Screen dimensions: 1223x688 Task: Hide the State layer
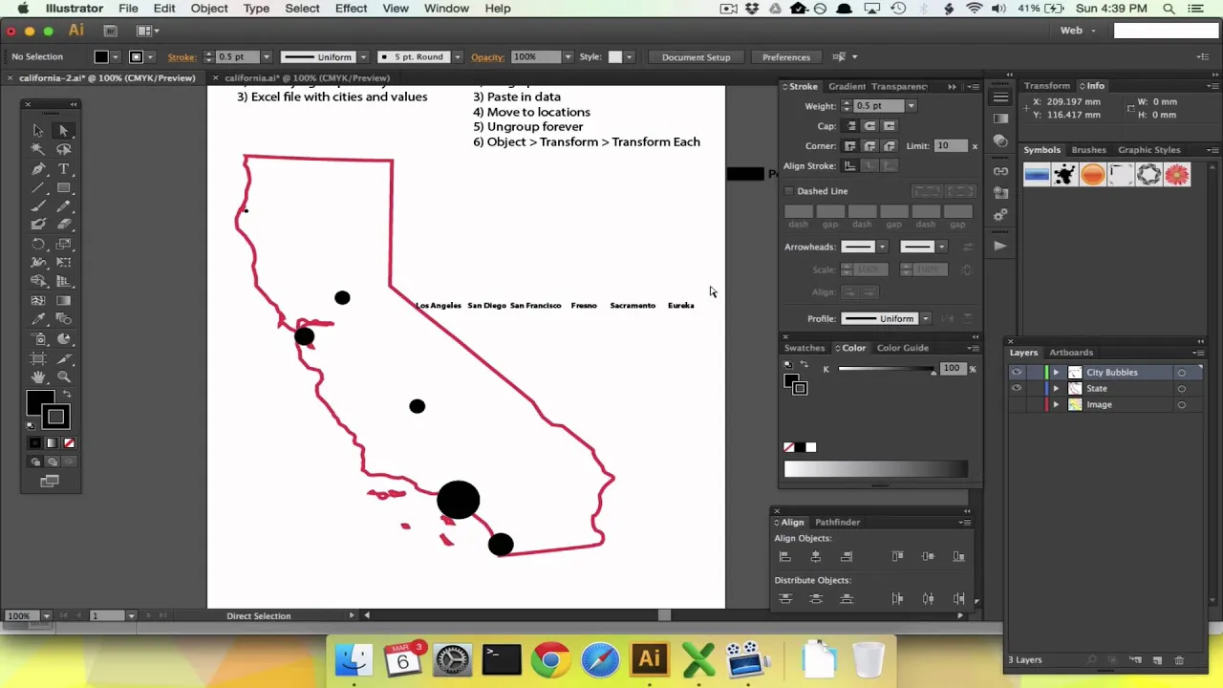1017,389
